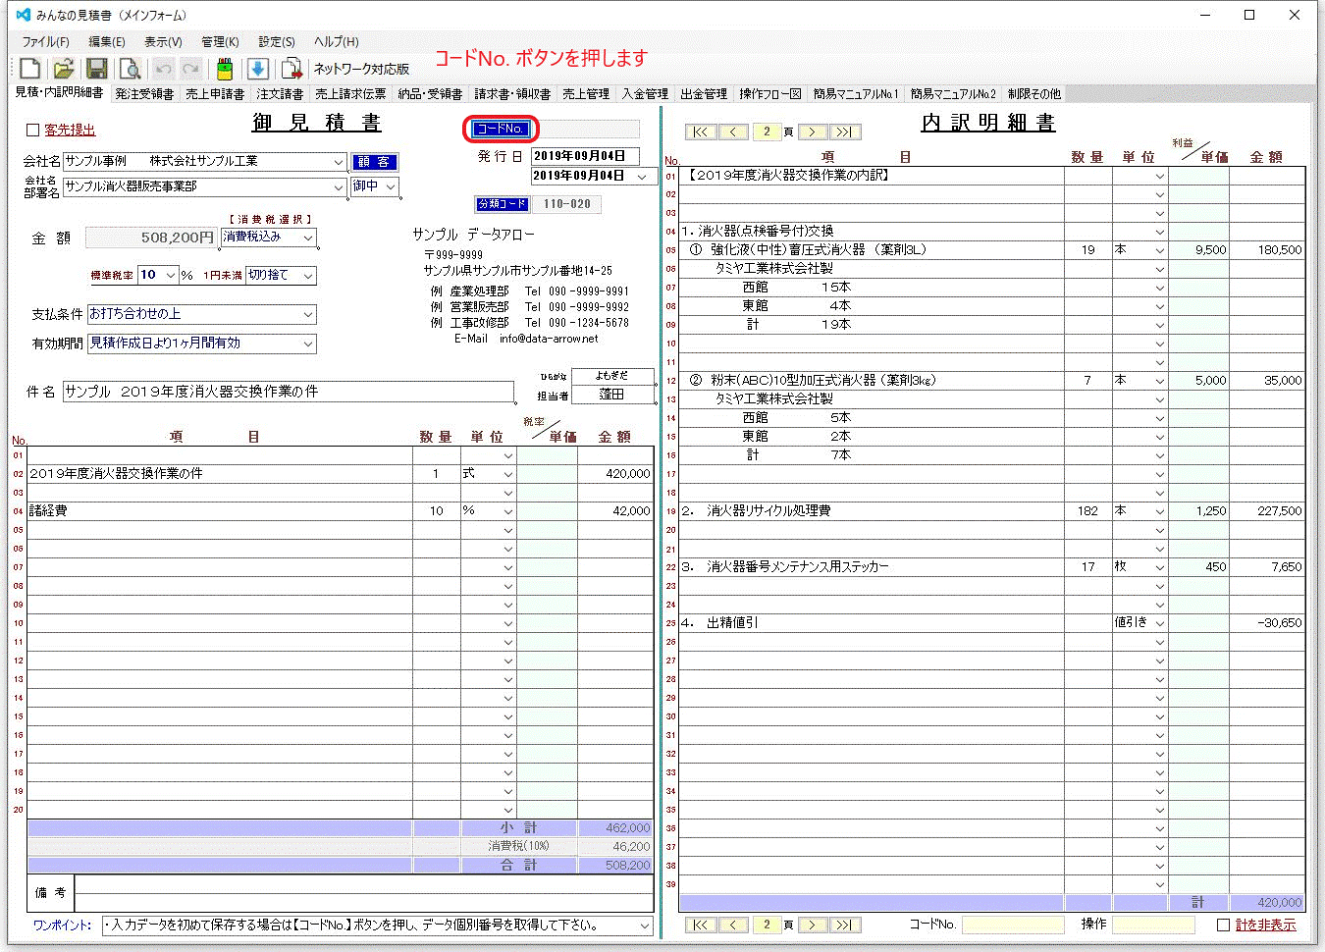The height and width of the screenshot is (952, 1325).
Task: Switch to the 売上請求伝票 tab
Action: 350,94
